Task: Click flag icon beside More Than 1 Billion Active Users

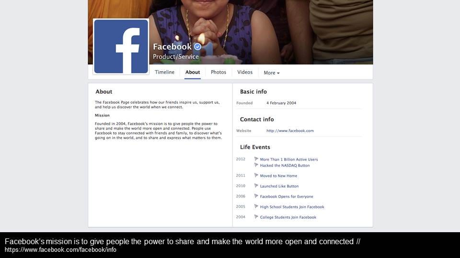Action: click(256, 159)
